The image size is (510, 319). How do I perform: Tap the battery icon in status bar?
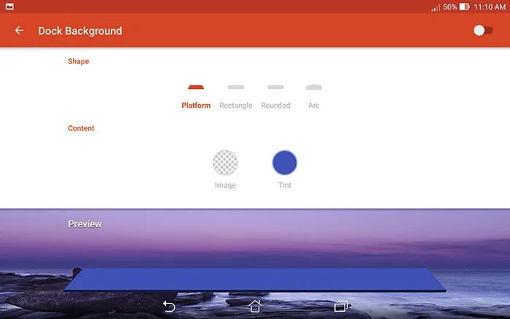pos(464,7)
